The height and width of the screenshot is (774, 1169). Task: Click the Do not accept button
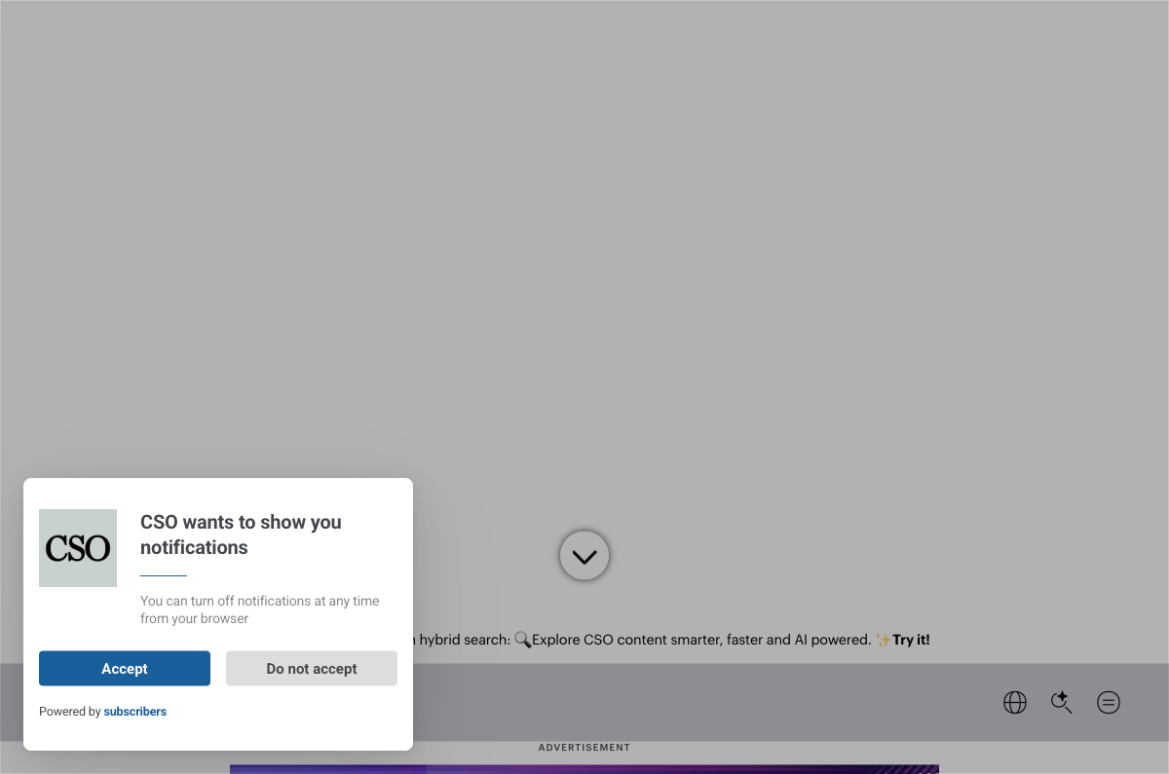pos(312,669)
